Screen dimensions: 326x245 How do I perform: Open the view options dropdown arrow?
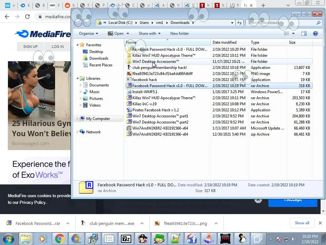pos(293,33)
